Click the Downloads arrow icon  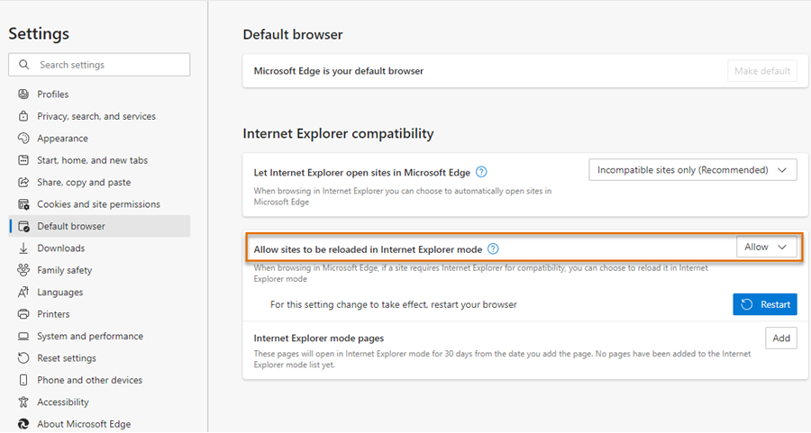[24, 248]
